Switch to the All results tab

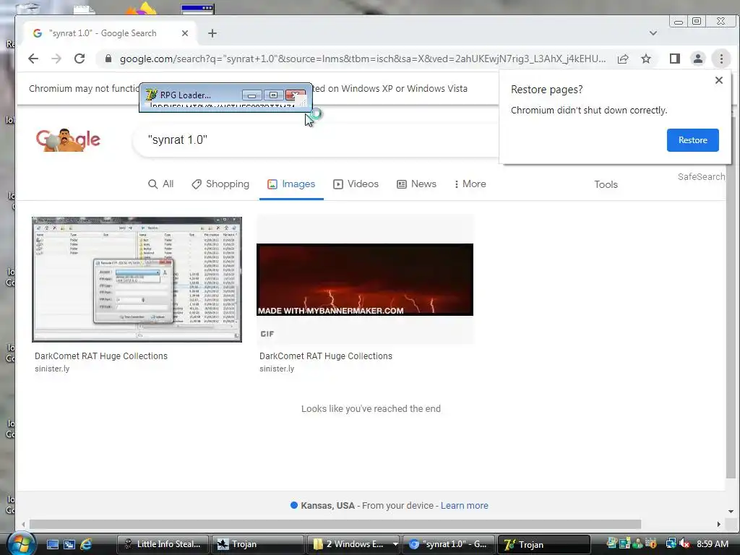[x=161, y=184]
